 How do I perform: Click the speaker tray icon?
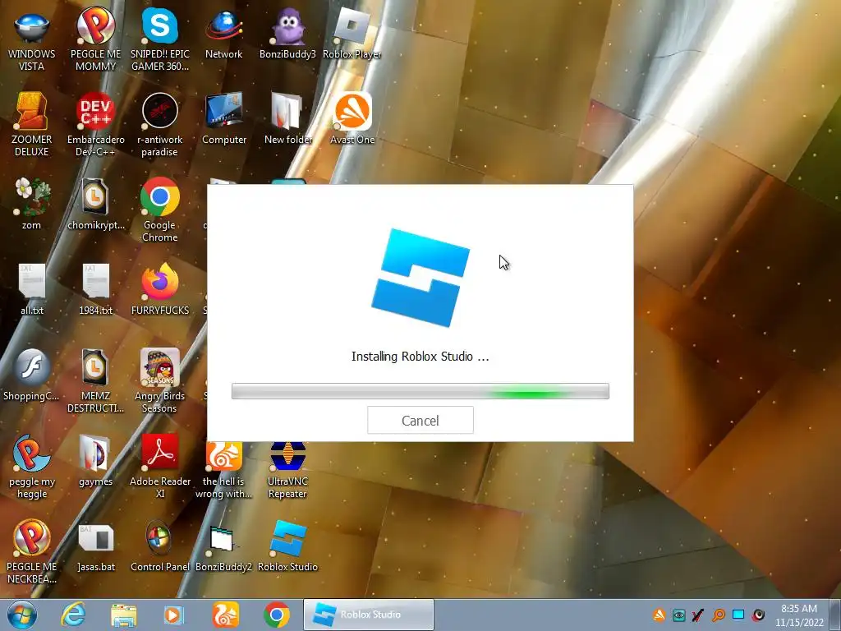tap(758, 615)
